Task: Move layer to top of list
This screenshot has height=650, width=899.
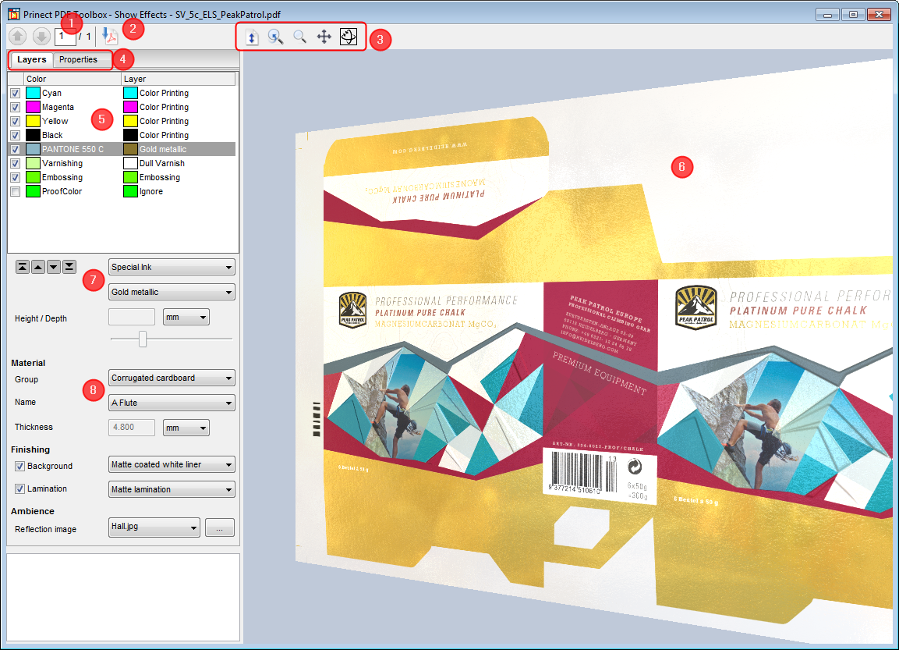Action: pyautogui.click(x=23, y=267)
